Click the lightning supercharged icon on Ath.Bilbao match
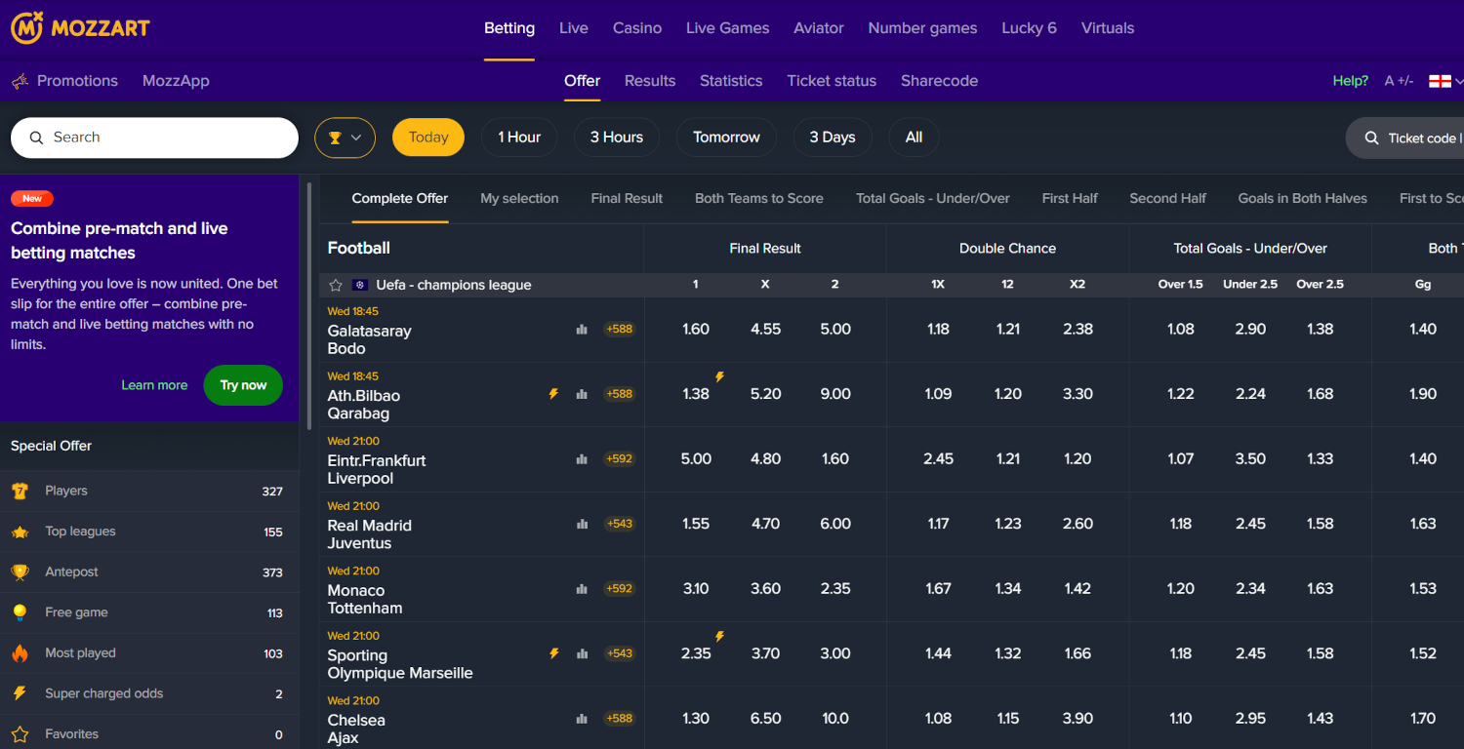Screen dimensions: 1464x749 [x=553, y=393]
